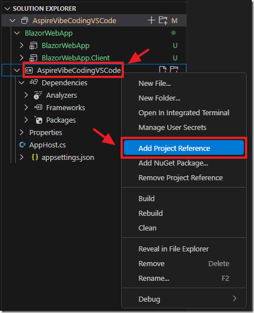Choose New File... from context menu
The width and height of the screenshot is (254, 313).
[184, 84]
